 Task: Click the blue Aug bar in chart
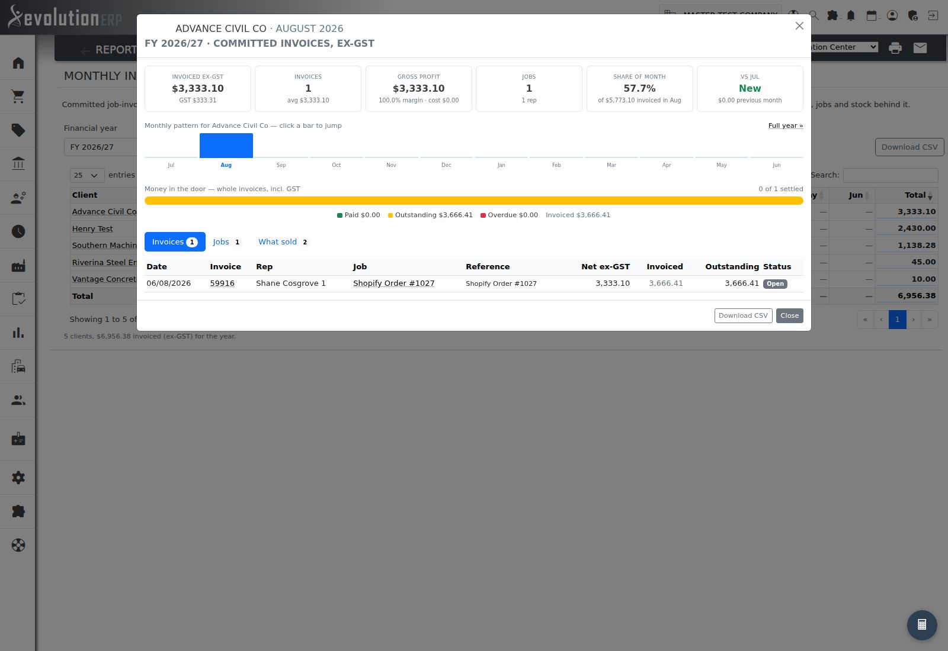click(x=226, y=146)
